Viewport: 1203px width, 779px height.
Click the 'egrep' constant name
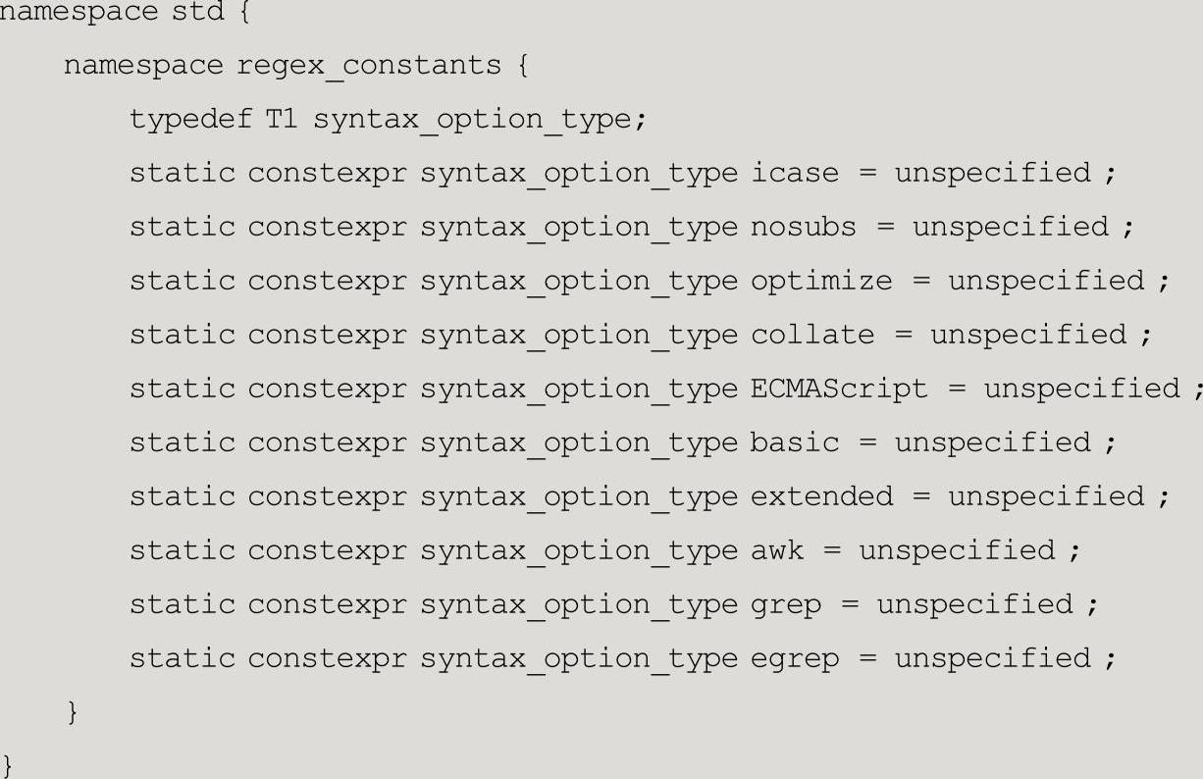pos(795,659)
